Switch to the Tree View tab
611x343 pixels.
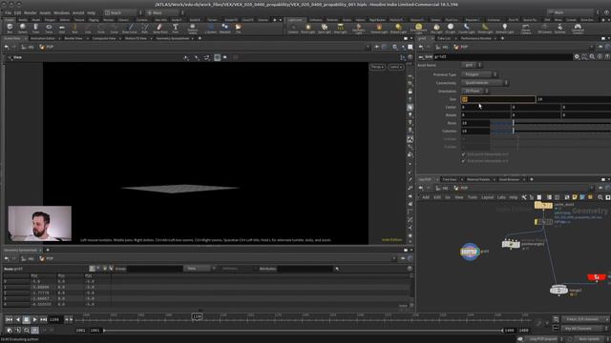(x=450, y=179)
